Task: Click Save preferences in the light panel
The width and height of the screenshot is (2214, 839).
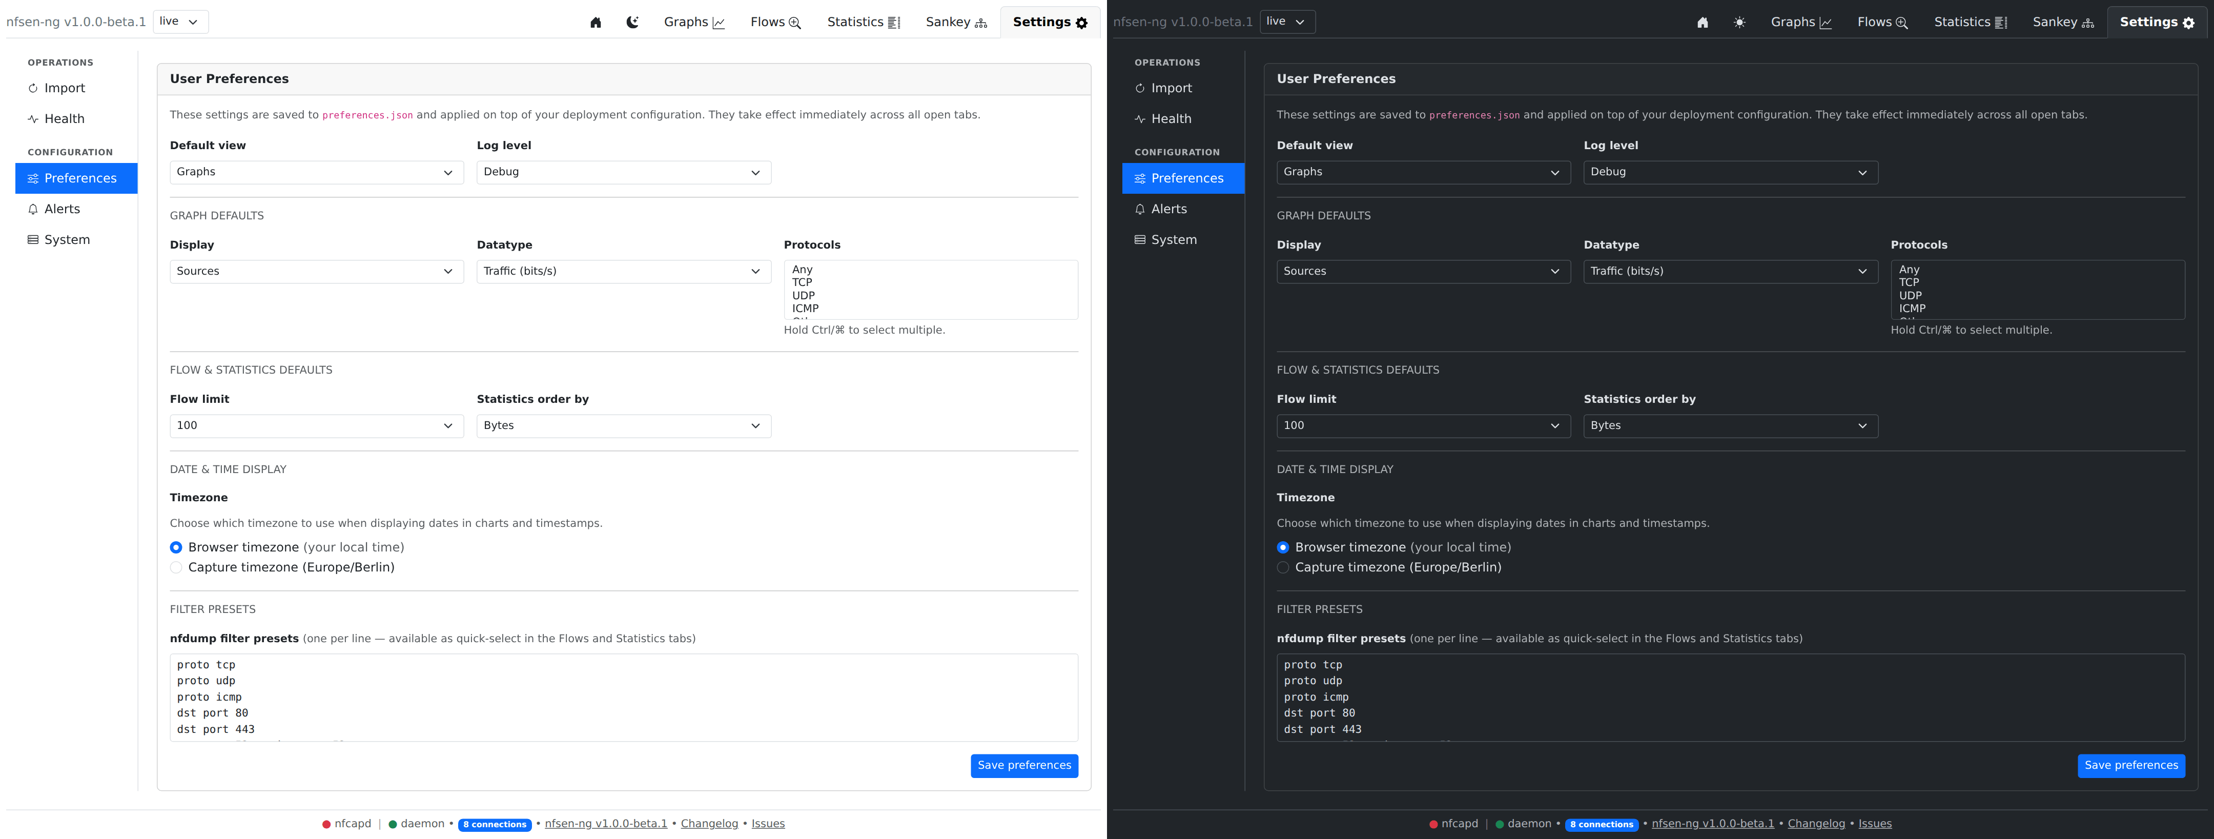Action: tap(1024, 766)
